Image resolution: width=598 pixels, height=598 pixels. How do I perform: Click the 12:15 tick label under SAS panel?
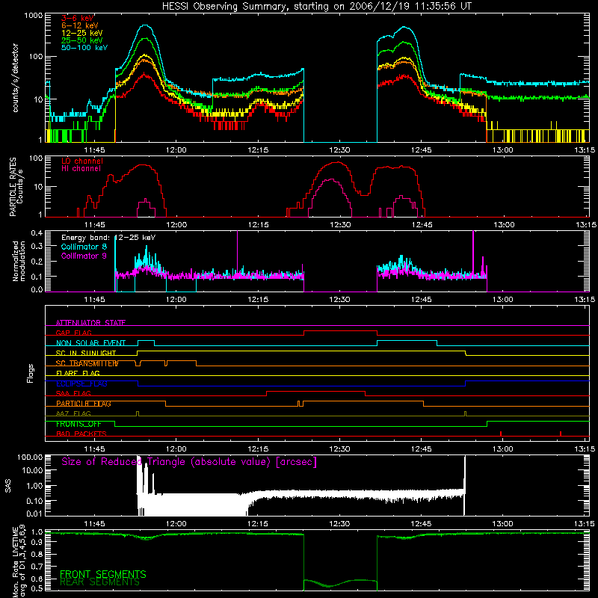click(x=258, y=524)
